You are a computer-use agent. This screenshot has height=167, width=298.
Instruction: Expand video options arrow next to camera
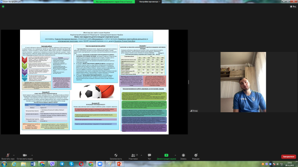(x=32, y=155)
